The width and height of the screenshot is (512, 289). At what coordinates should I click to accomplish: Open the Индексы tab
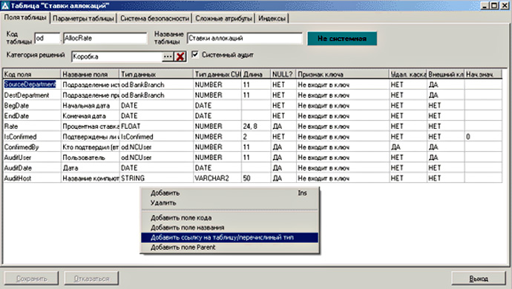click(x=272, y=19)
